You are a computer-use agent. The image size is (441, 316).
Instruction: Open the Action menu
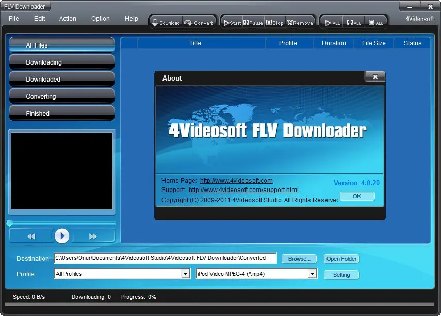coord(68,19)
